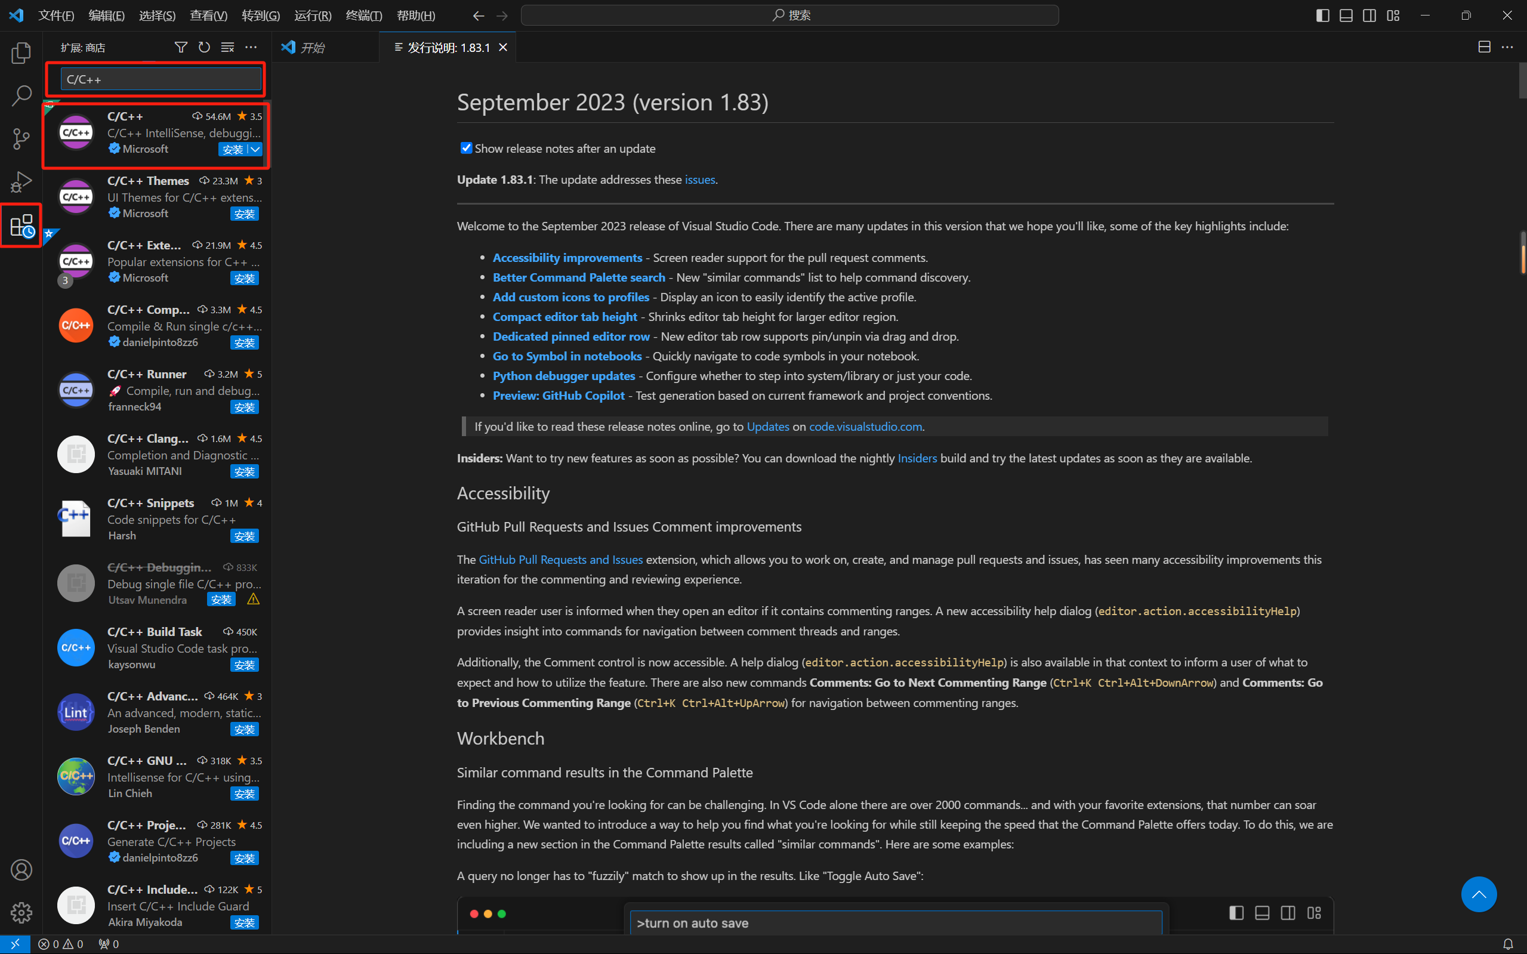
Task: Toggle the primary side bar layout button
Action: pos(1322,15)
